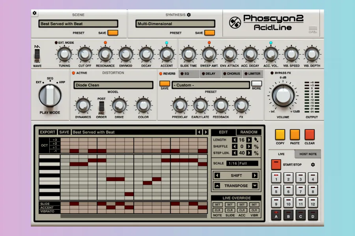Image resolution: width=355 pixels, height=236 pixels.
Task: Toggle the distortion Active LED
Action: 74,73
